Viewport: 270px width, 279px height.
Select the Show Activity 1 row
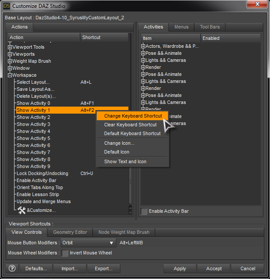pos(72,110)
